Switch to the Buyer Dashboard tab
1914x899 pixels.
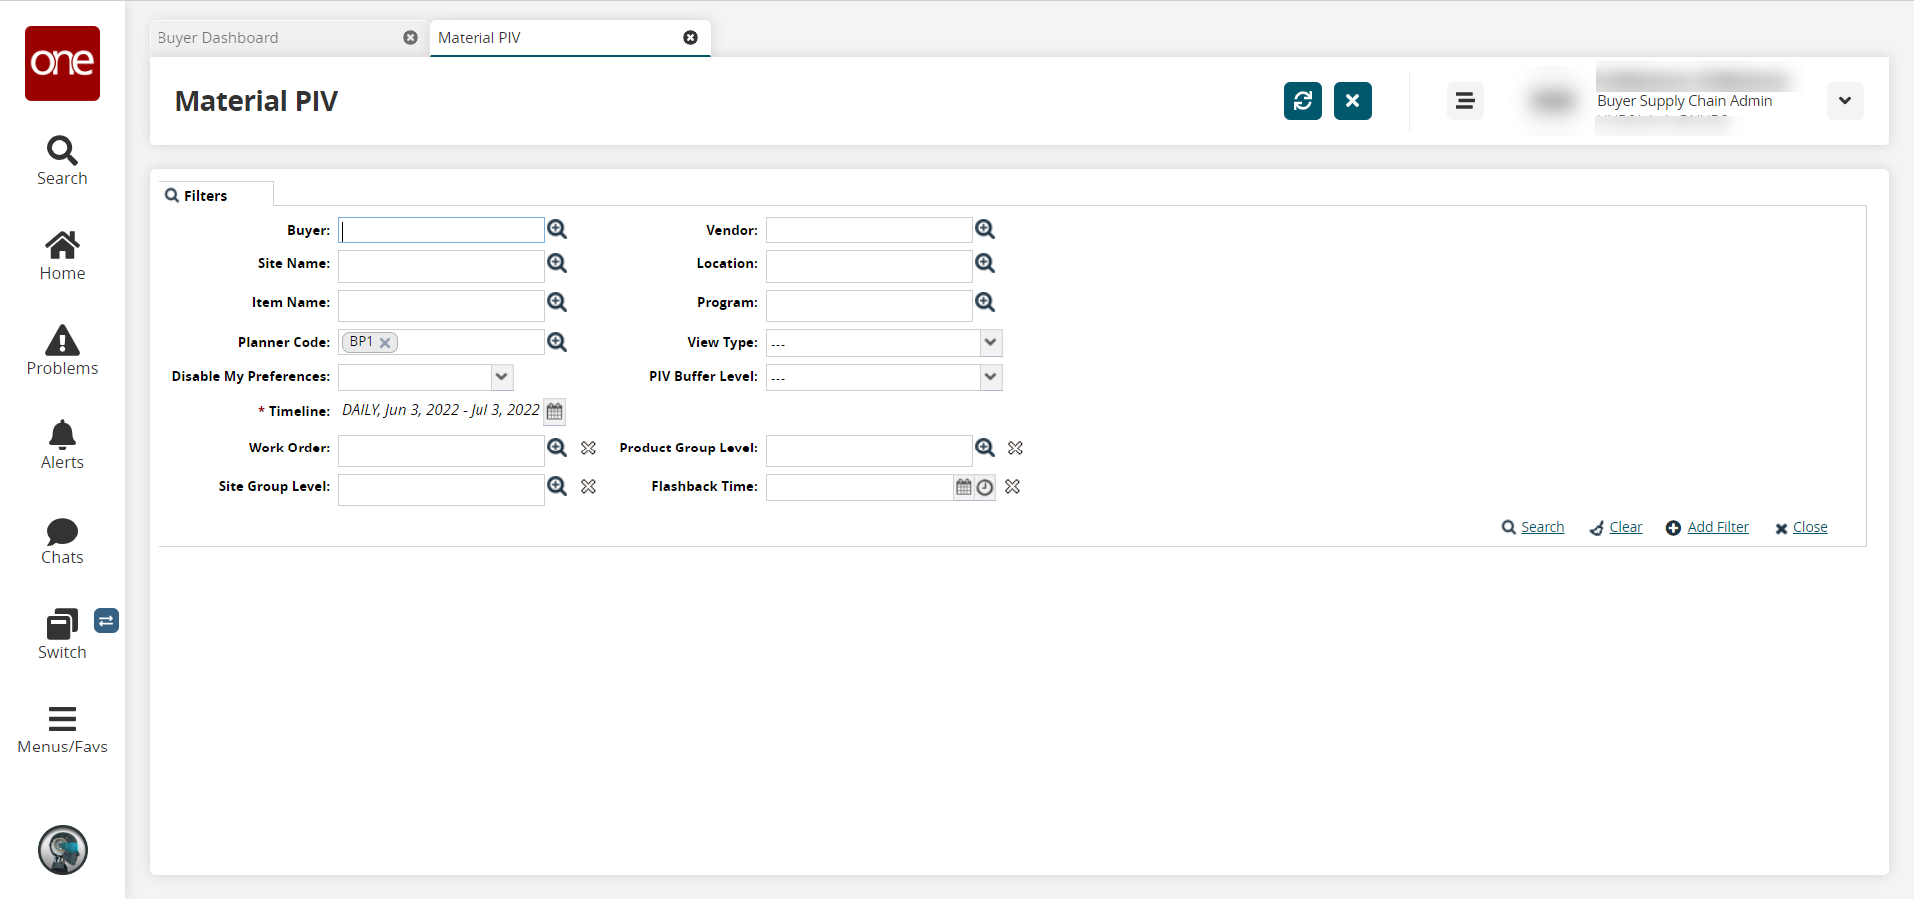218,38
